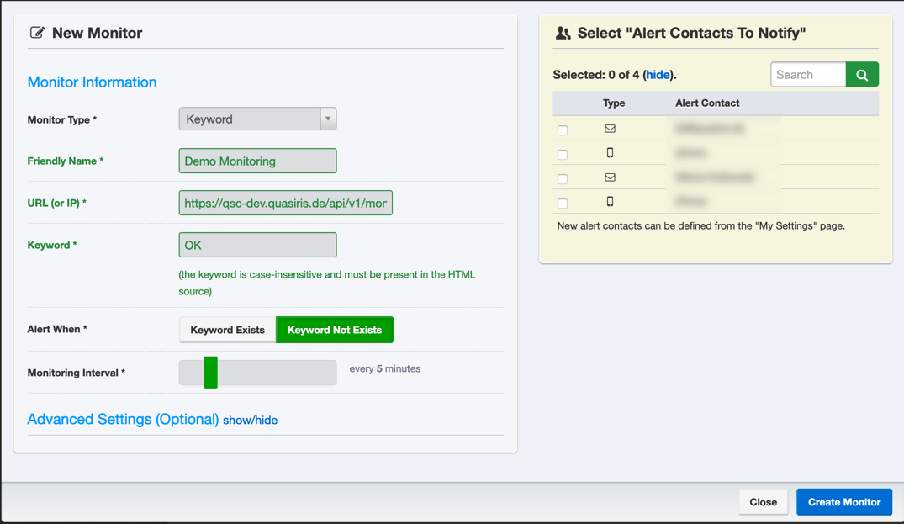Enable the third alert contact checkbox

click(563, 179)
